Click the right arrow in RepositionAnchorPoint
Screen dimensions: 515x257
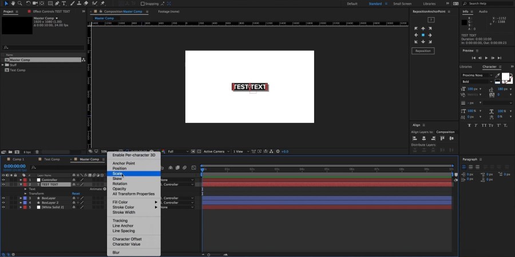(x=430, y=35)
